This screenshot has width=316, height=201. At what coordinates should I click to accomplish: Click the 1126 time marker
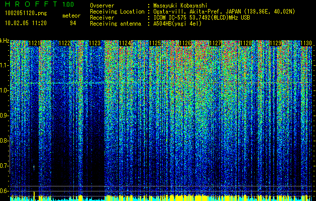[x=185, y=43]
